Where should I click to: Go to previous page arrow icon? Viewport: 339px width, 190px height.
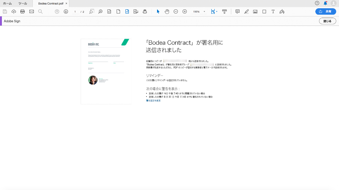(x=57, y=12)
